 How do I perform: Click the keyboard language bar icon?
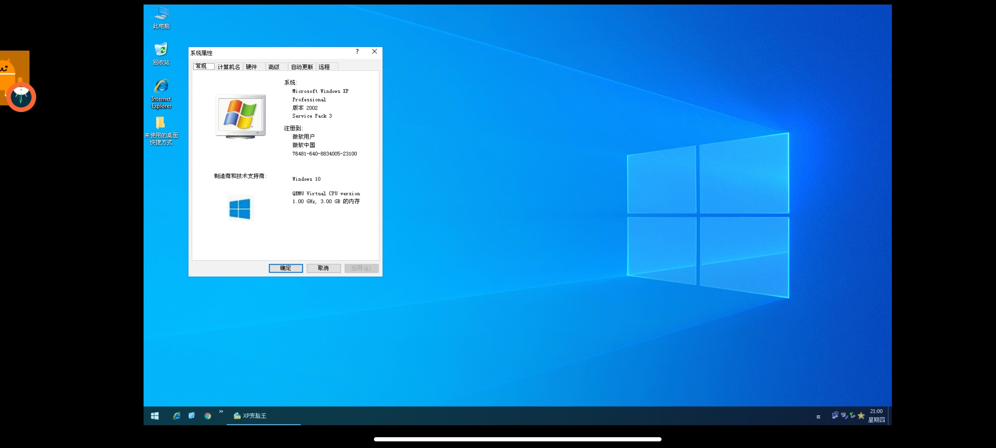818,417
